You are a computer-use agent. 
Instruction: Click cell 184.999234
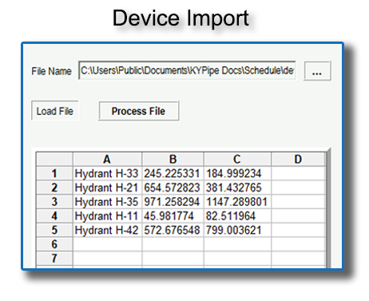pos(237,173)
